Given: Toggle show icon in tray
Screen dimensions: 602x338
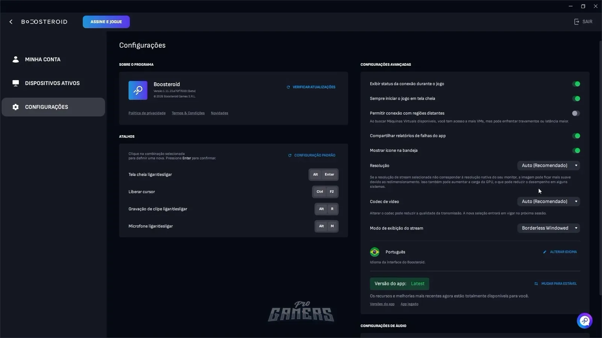Looking at the screenshot, I should click(576, 150).
